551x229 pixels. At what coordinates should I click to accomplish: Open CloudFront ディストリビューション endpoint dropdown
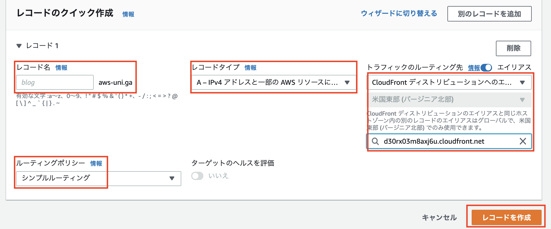click(449, 82)
